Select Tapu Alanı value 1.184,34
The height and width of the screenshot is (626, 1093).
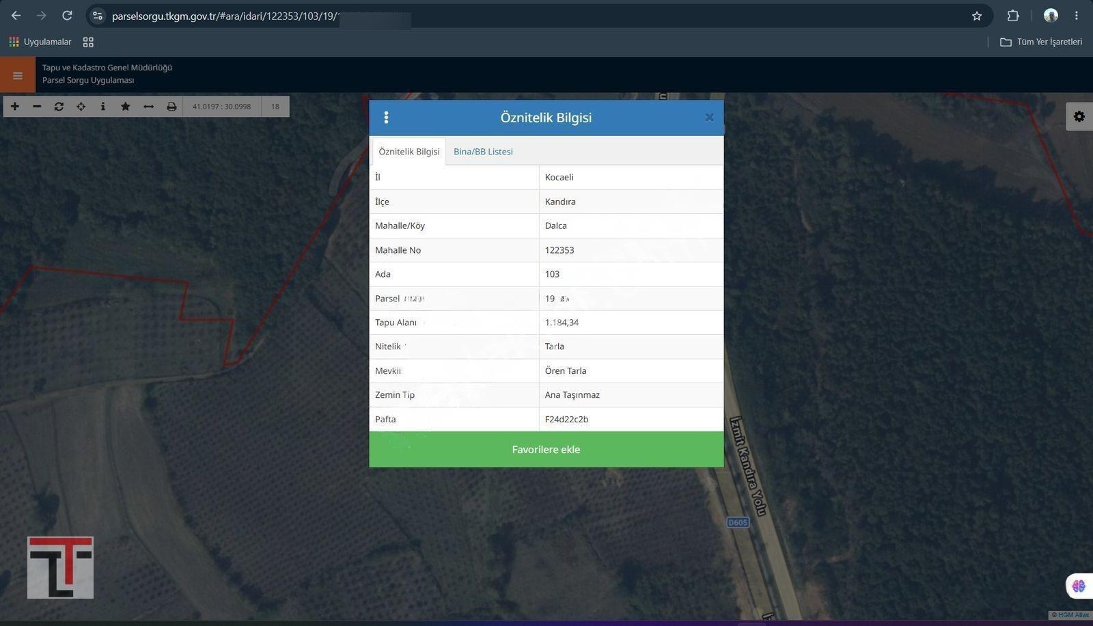631,323
